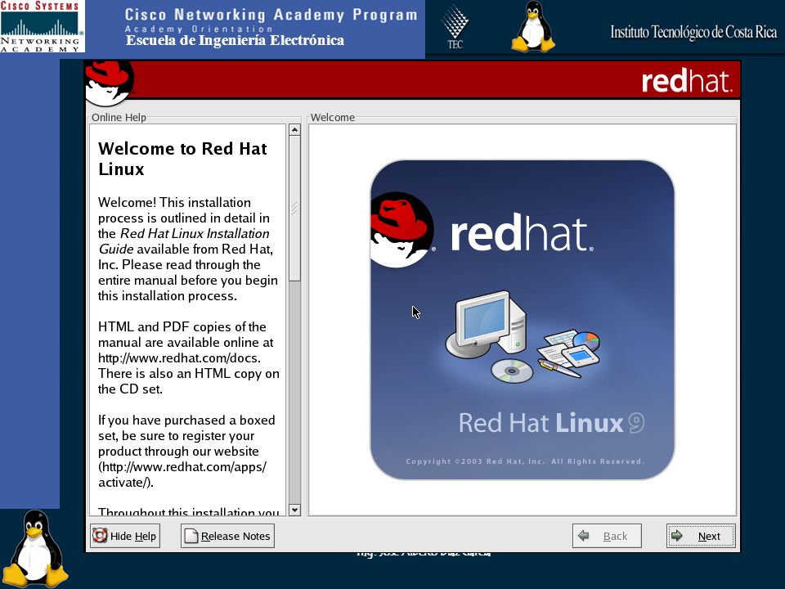Click the Cisco Systems Networking Academy logo

point(42,26)
